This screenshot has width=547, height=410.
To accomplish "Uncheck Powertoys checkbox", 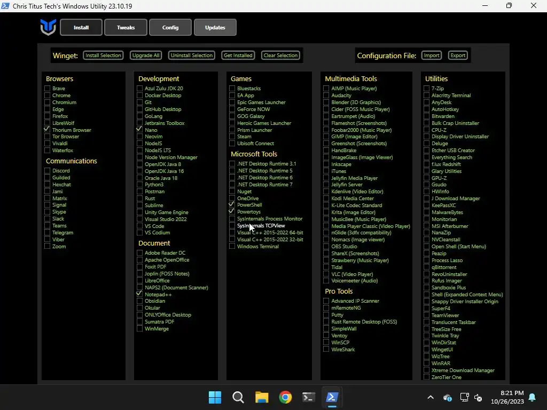I will coord(232,211).
